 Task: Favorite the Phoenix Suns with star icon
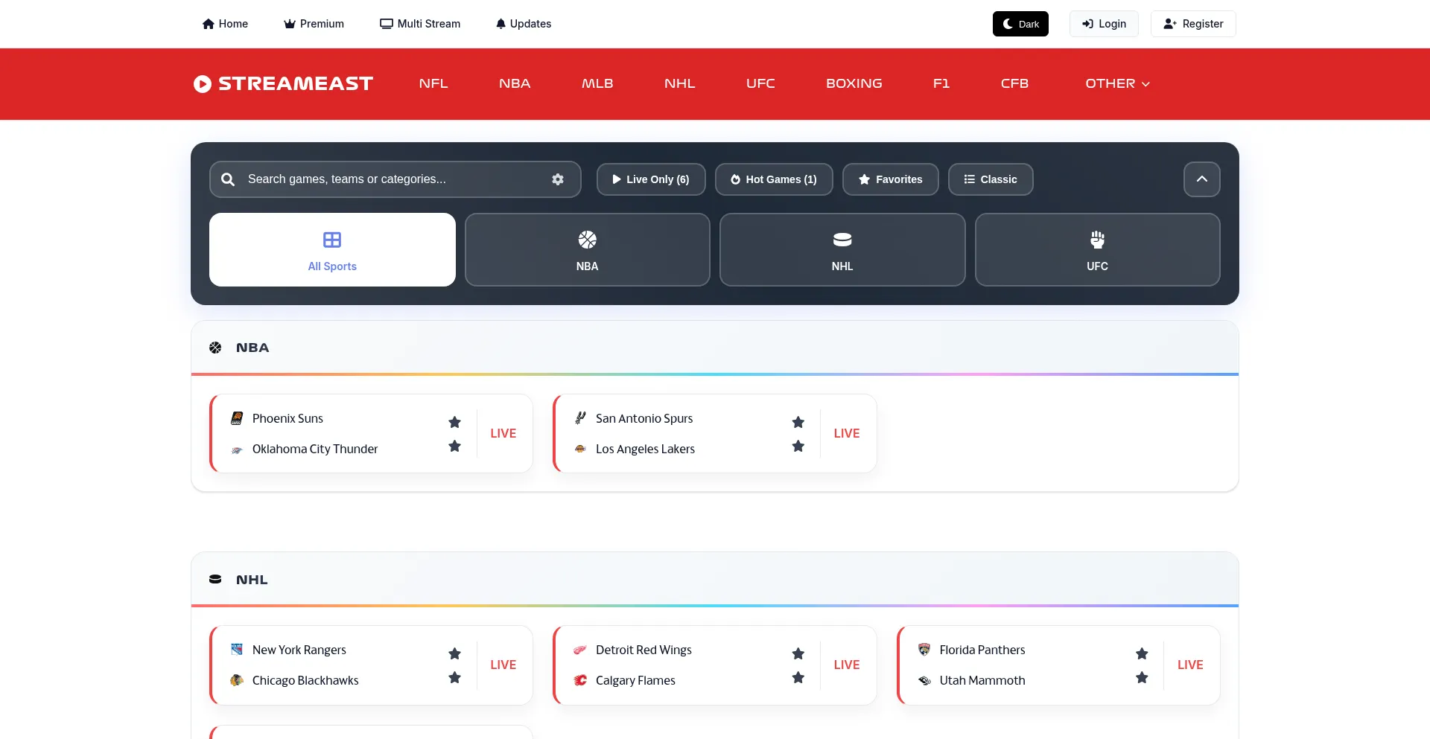455,422
